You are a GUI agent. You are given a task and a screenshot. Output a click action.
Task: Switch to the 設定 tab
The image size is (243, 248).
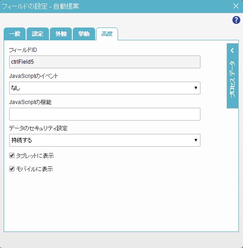(38, 34)
